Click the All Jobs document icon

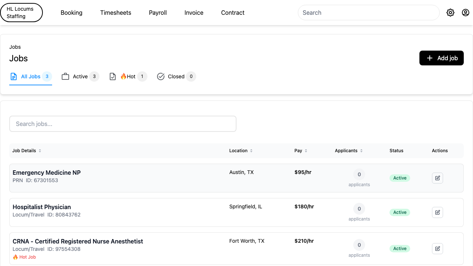click(14, 76)
